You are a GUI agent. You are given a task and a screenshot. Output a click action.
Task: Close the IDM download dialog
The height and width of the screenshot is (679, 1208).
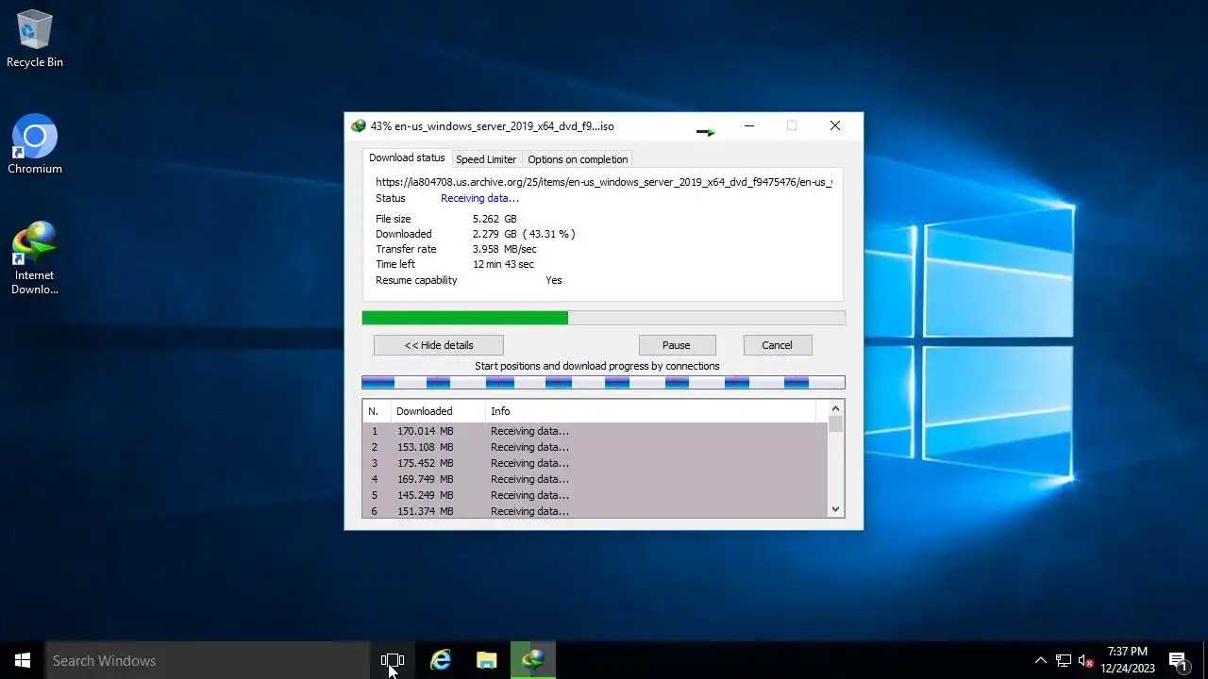835,126
